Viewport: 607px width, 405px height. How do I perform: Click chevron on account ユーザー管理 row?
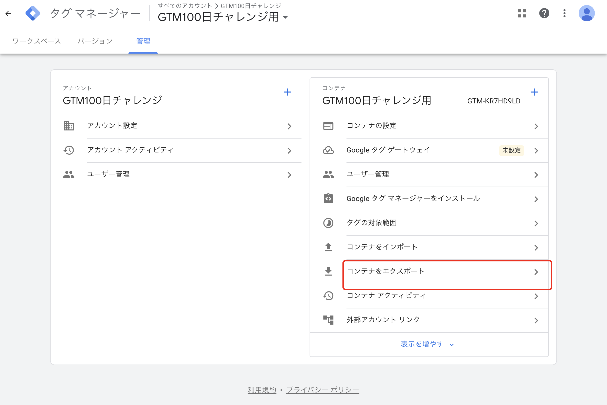pos(289,175)
